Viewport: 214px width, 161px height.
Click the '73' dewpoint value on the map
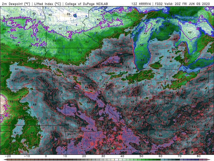[x=126, y=129]
